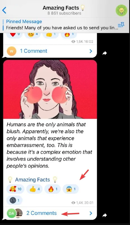Screen dimensions: 130x225
Task: Forward the upper post with share arrow
Action: point(105,53)
